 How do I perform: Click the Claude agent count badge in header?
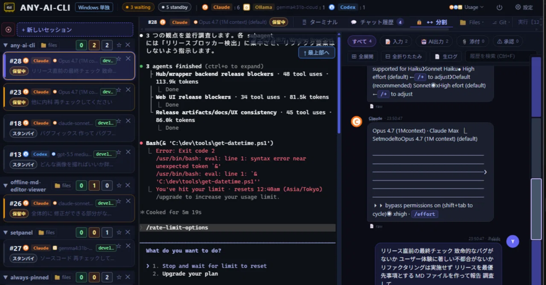coord(221,7)
